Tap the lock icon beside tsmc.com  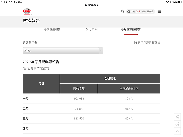coord(86,5)
